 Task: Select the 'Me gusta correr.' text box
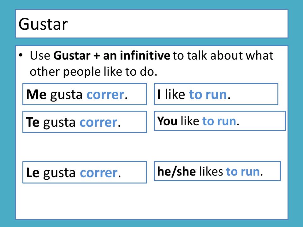[x=85, y=94]
